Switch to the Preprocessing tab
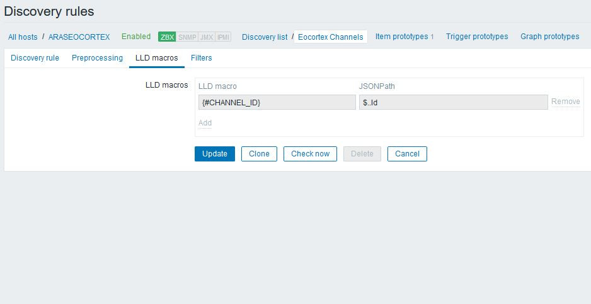Screen dimensions: 591x304 (97, 58)
